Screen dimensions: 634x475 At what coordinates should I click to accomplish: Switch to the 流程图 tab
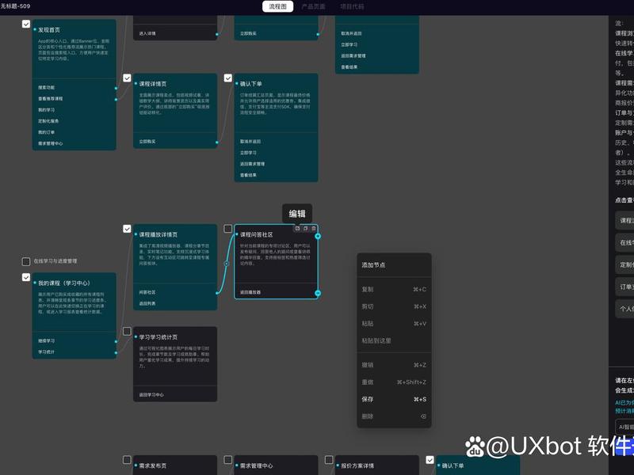(x=278, y=6)
